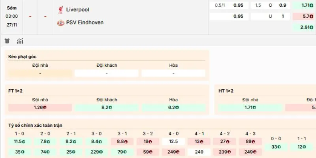316x158 pixels.
Task: Click the PSV Eindhoven club crest
Action: (60, 23)
